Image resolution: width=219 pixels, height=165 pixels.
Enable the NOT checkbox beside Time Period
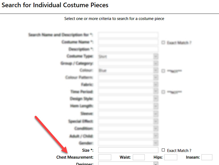[163, 92]
